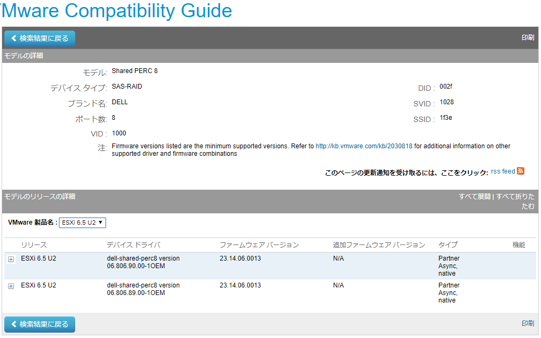Click the タイプ column header
This screenshot has height=338, width=541.
(448, 245)
